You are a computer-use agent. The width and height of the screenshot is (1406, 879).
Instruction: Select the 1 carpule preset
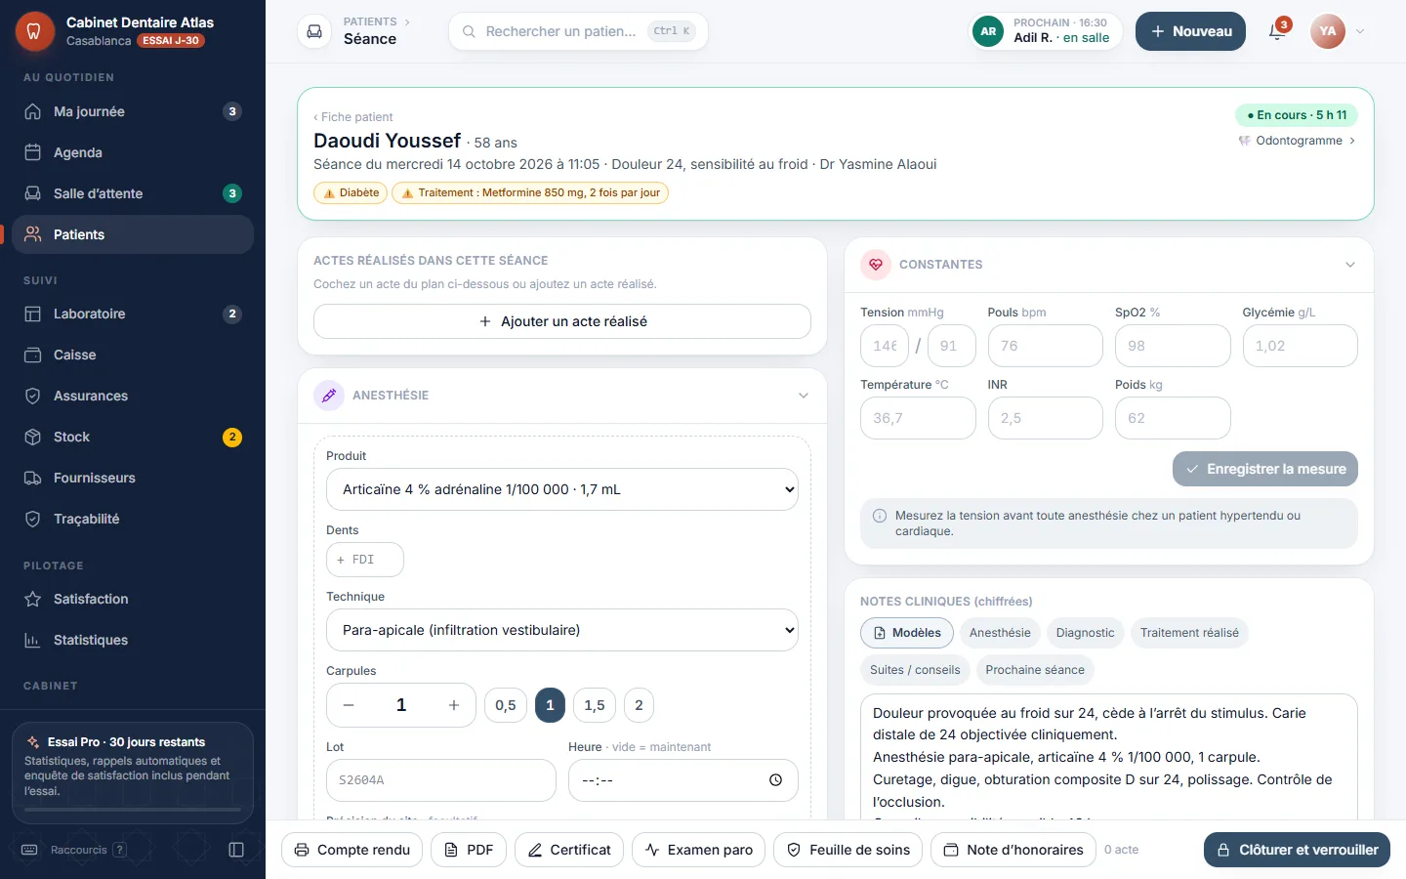550,705
